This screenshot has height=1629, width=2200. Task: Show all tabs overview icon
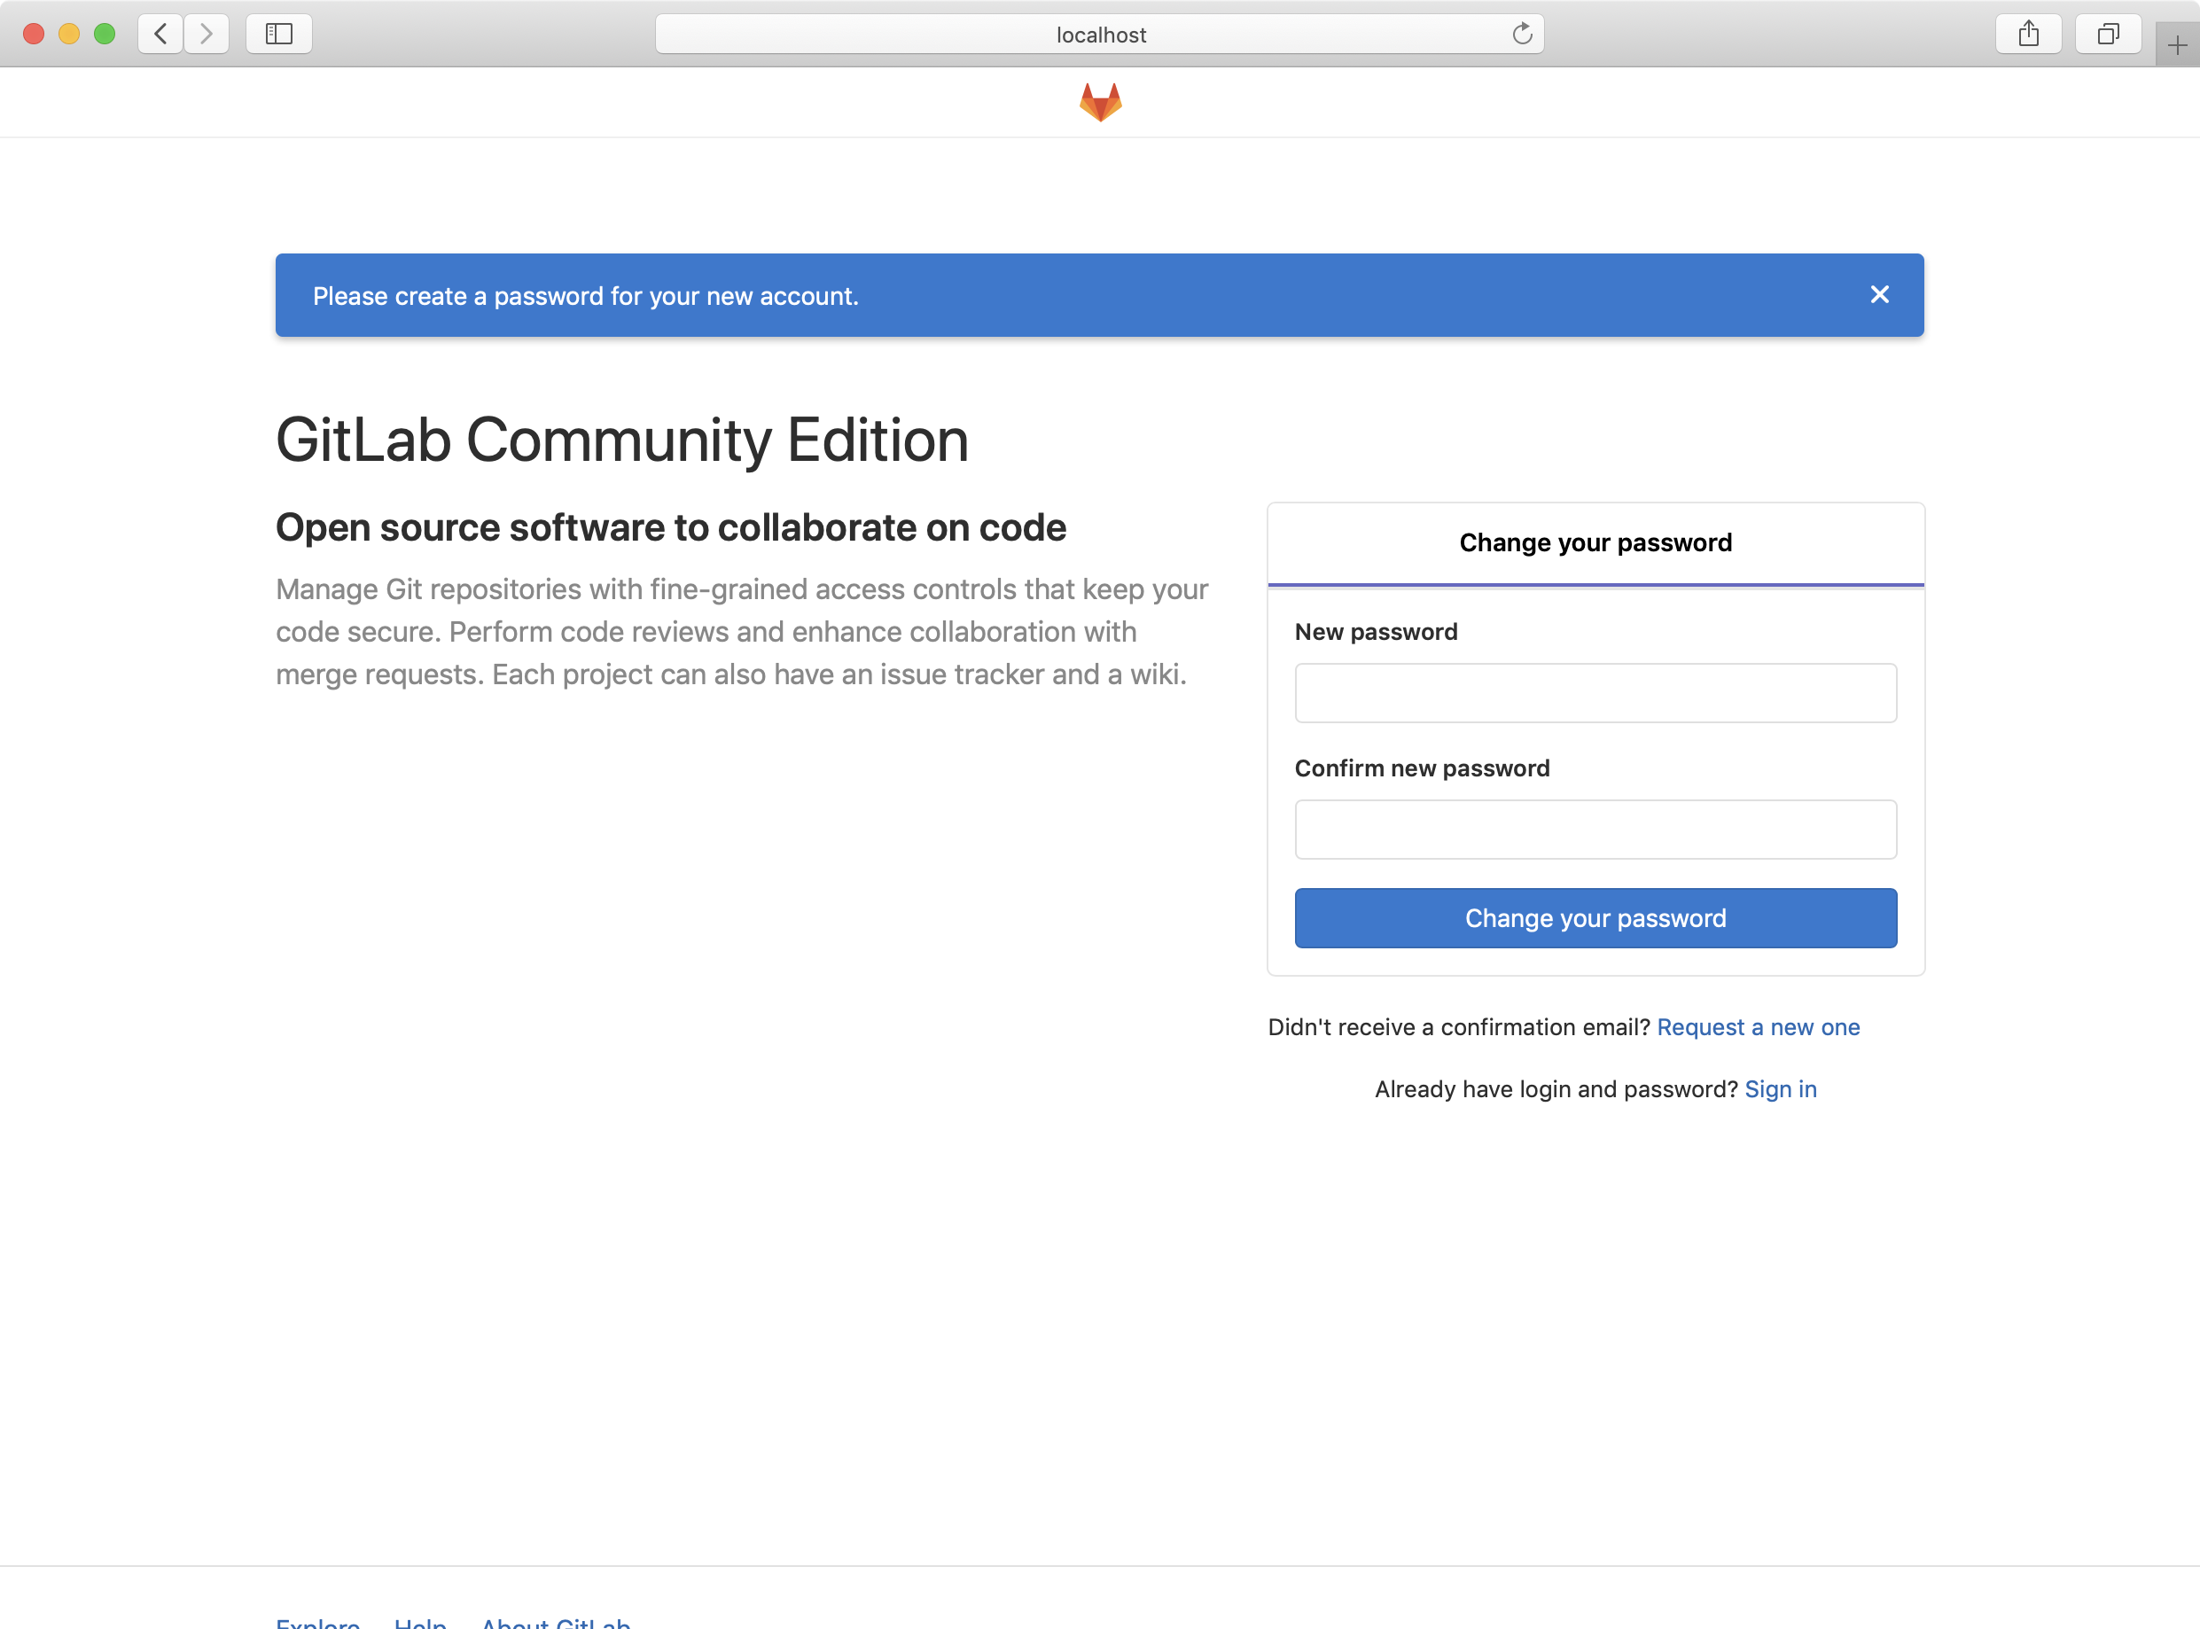point(2109,34)
